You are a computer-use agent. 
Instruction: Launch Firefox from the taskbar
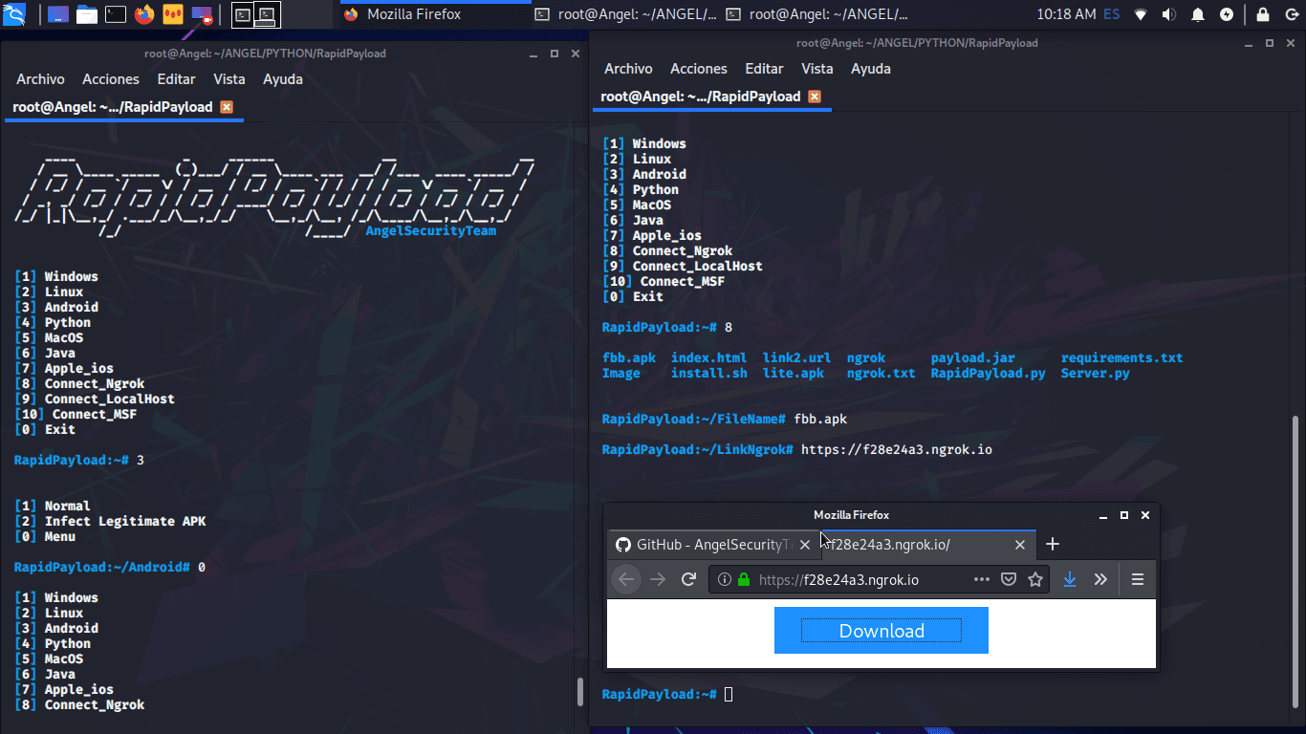[143, 14]
